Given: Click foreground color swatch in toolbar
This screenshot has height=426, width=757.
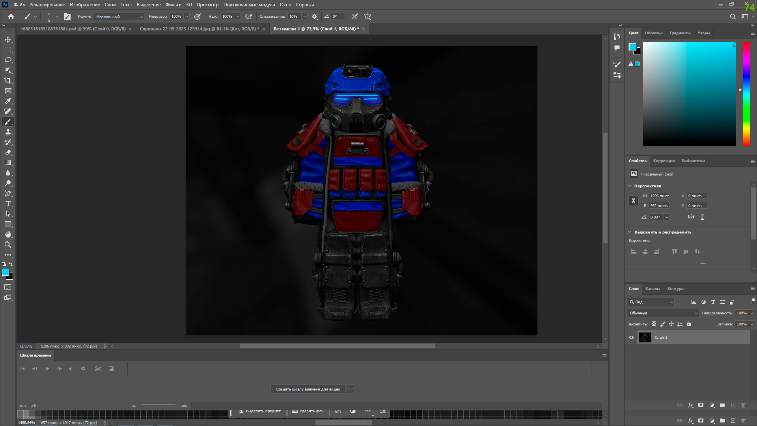Looking at the screenshot, I should (6, 272).
